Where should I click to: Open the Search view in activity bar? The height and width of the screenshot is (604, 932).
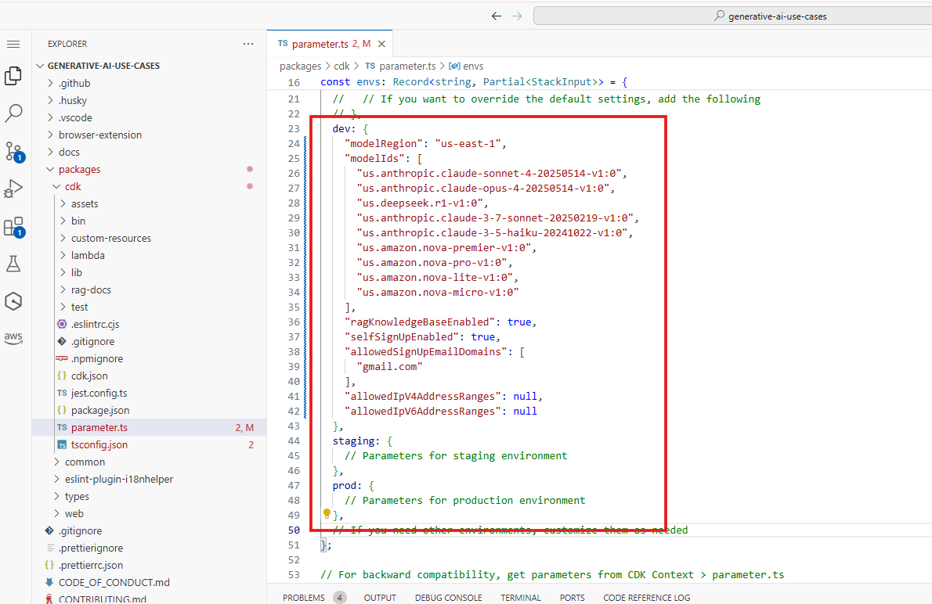[x=13, y=113]
